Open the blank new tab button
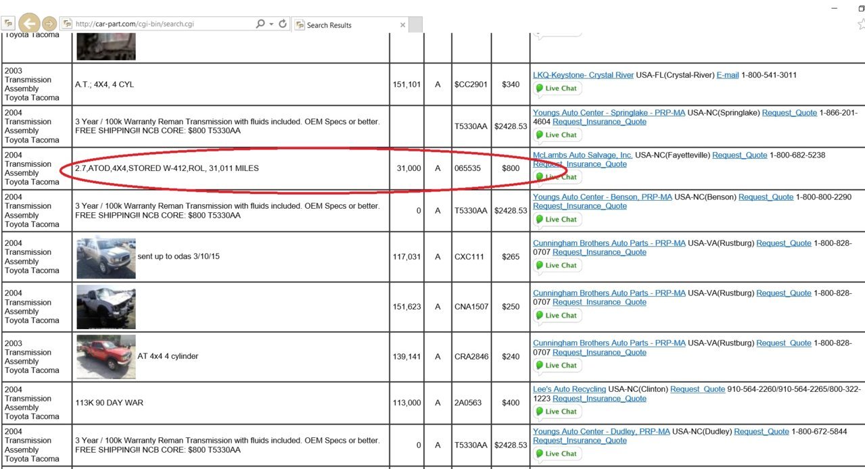 (416, 25)
